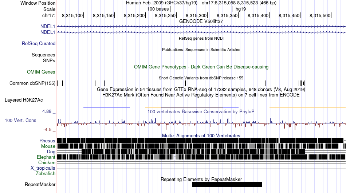Image resolution: width=346 pixels, height=193 pixels.
Task: Select the Dog alignment row label
Action: pos(51,151)
